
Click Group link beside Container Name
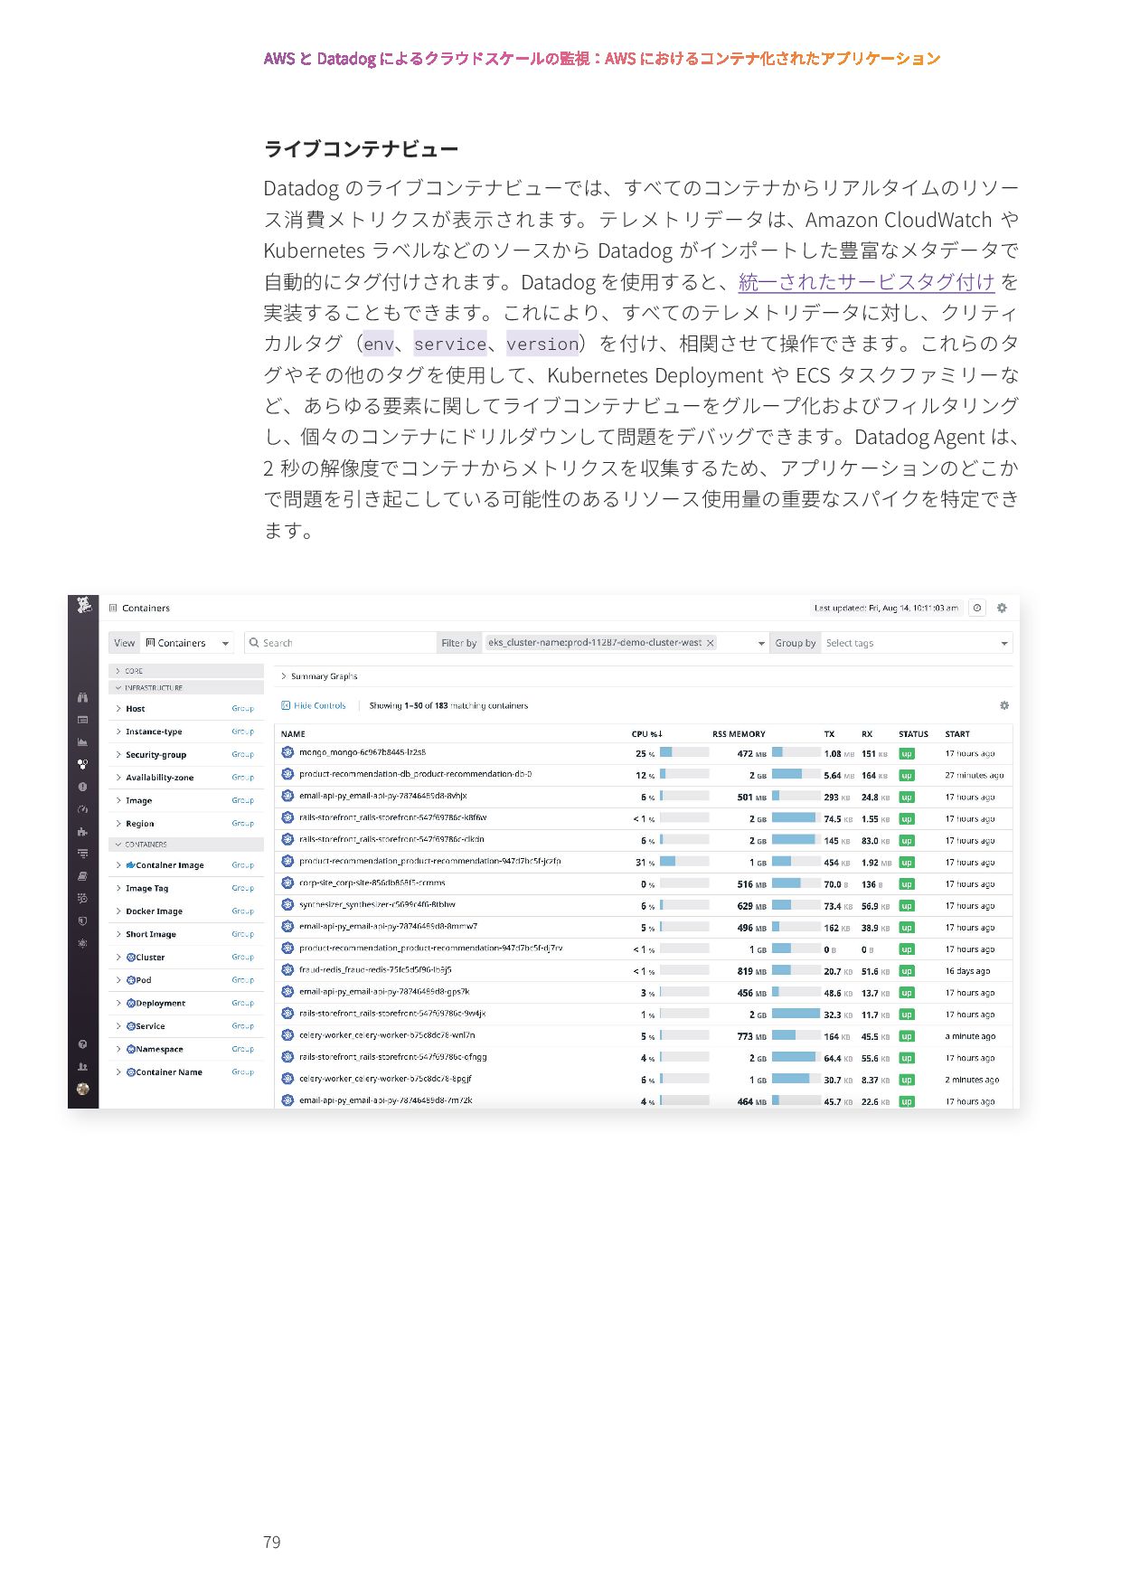242,1072
